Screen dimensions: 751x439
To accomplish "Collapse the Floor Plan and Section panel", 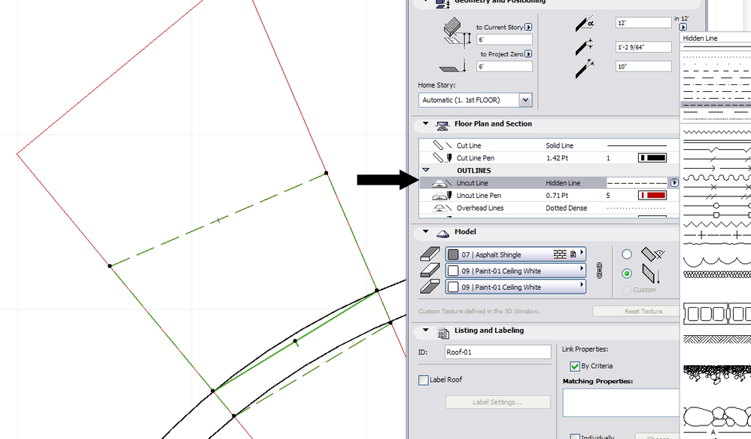I will (x=425, y=123).
